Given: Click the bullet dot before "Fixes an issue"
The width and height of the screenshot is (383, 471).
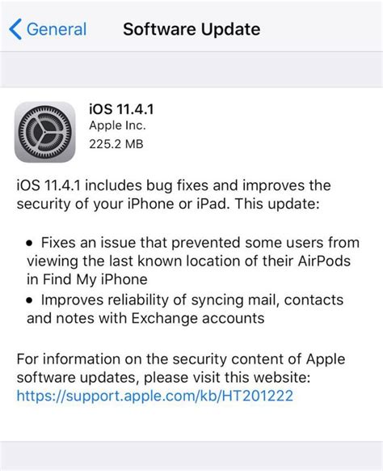Looking at the screenshot, I should coord(29,243).
